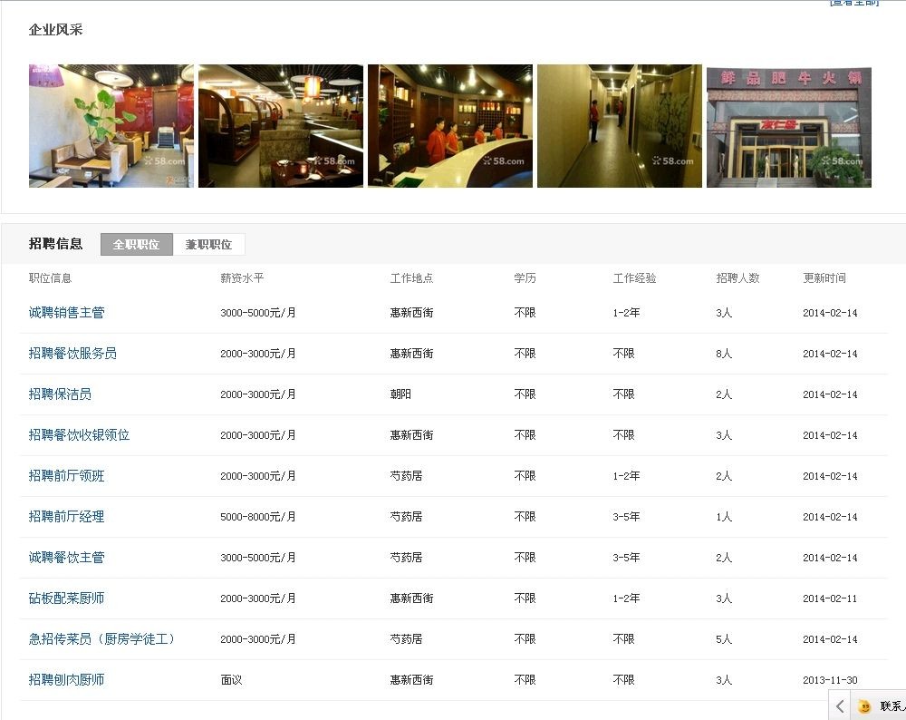Open the 诚聘销售主管 job posting

[x=66, y=313]
